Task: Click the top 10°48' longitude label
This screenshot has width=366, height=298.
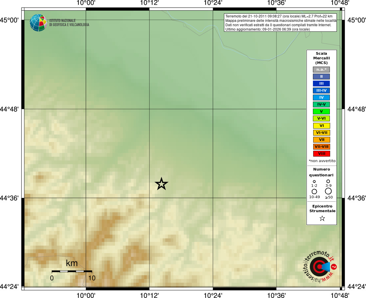Action: (x=340, y=3)
